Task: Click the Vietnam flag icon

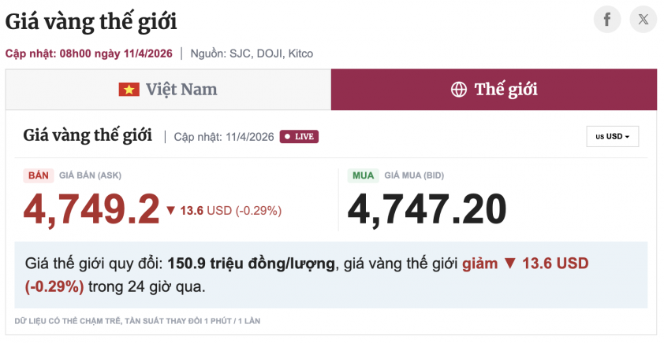Action: pos(129,90)
